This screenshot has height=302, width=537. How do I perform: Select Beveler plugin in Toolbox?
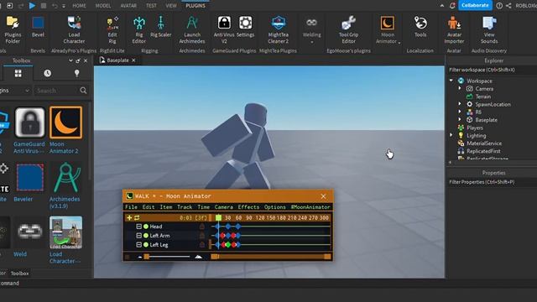pos(30,177)
